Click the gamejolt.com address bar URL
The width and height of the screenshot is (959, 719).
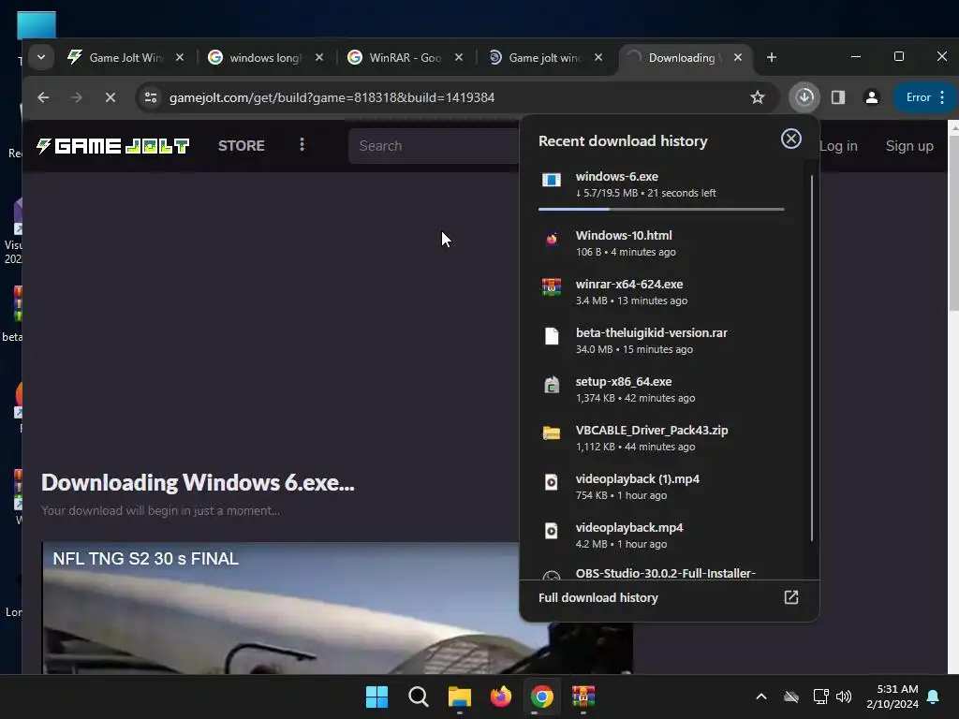click(332, 97)
